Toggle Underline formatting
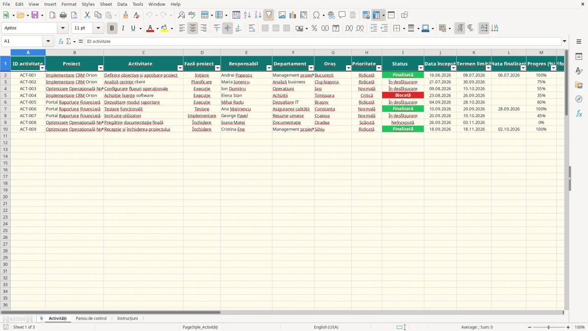 tap(133, 28)
